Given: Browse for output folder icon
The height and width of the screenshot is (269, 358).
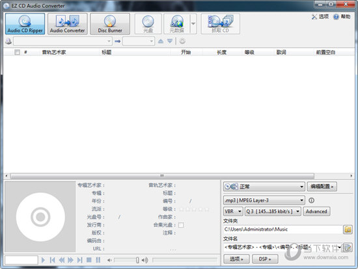Looking at the screenshot, I should [348, 229].
